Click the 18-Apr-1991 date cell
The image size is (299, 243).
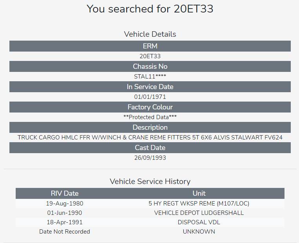click(x=65, y=222)
